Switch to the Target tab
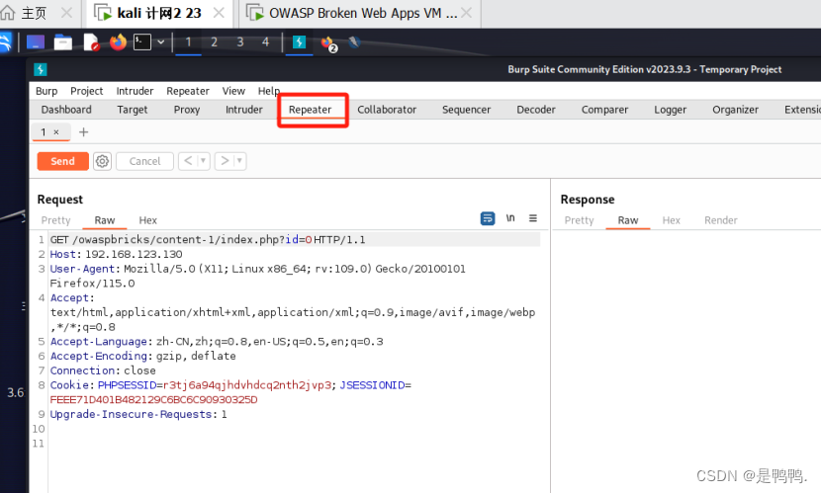The height and width of the screenshot is (493, 822). pyautogui.click(x=133, y=110)
